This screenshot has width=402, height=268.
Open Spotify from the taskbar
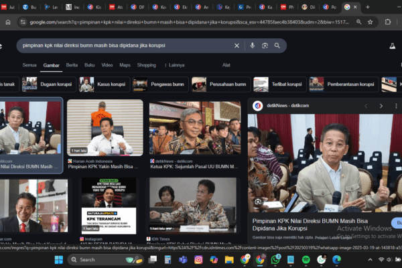tap(306, 260)
